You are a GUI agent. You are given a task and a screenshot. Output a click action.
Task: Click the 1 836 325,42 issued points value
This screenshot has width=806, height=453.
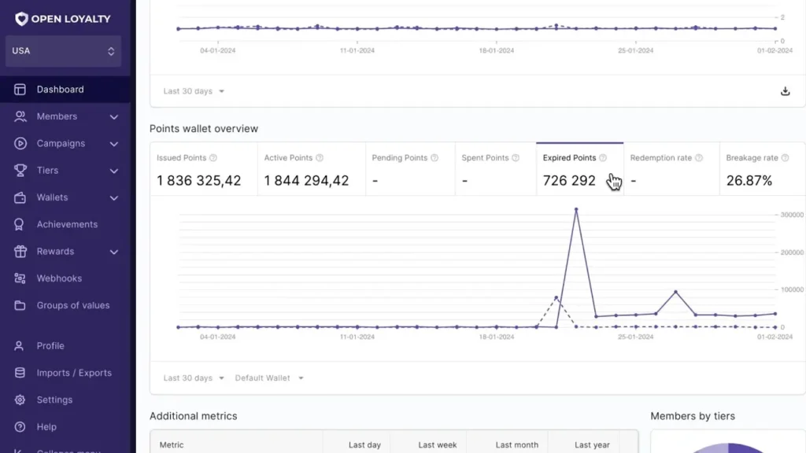(x=199, y=181)
